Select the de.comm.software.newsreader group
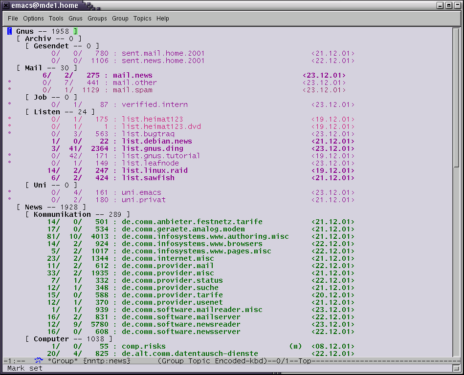This screenshot has height=375, width=464. click(181, 325)
